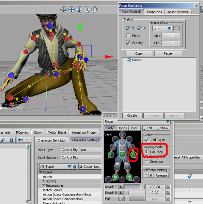Select the Full Body keying mode

pyautogui.click(x=146, y=152)
